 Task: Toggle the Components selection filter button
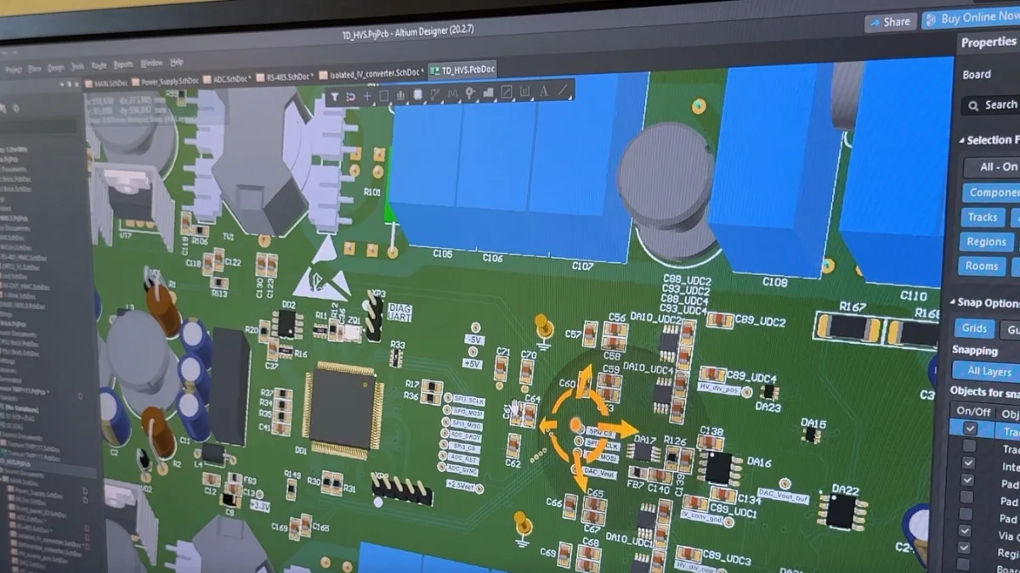pyautogui.click(x=992, y=192)
